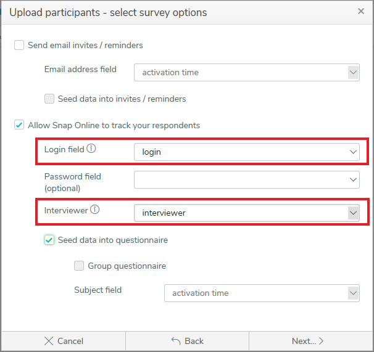Click the "Email address field" label
Image resolution: width=374 pixels, height=352 pixels.
pos(80,70)
